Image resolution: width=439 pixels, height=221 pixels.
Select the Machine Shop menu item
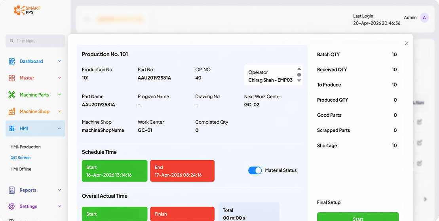pyautogui.click(x=34, y=111)
